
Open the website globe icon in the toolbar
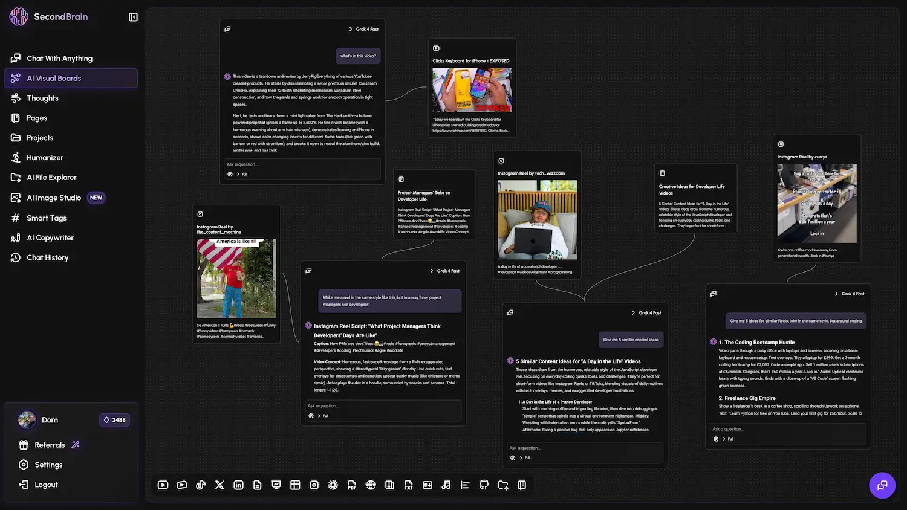[x=371, y=485]
